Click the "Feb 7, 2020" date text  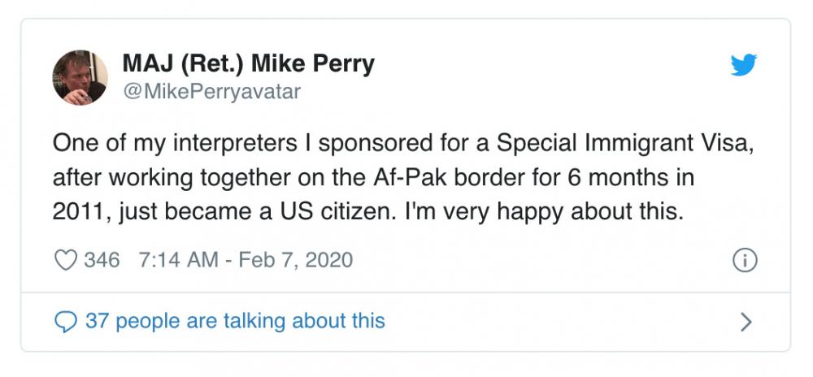[x=296, y=261]
